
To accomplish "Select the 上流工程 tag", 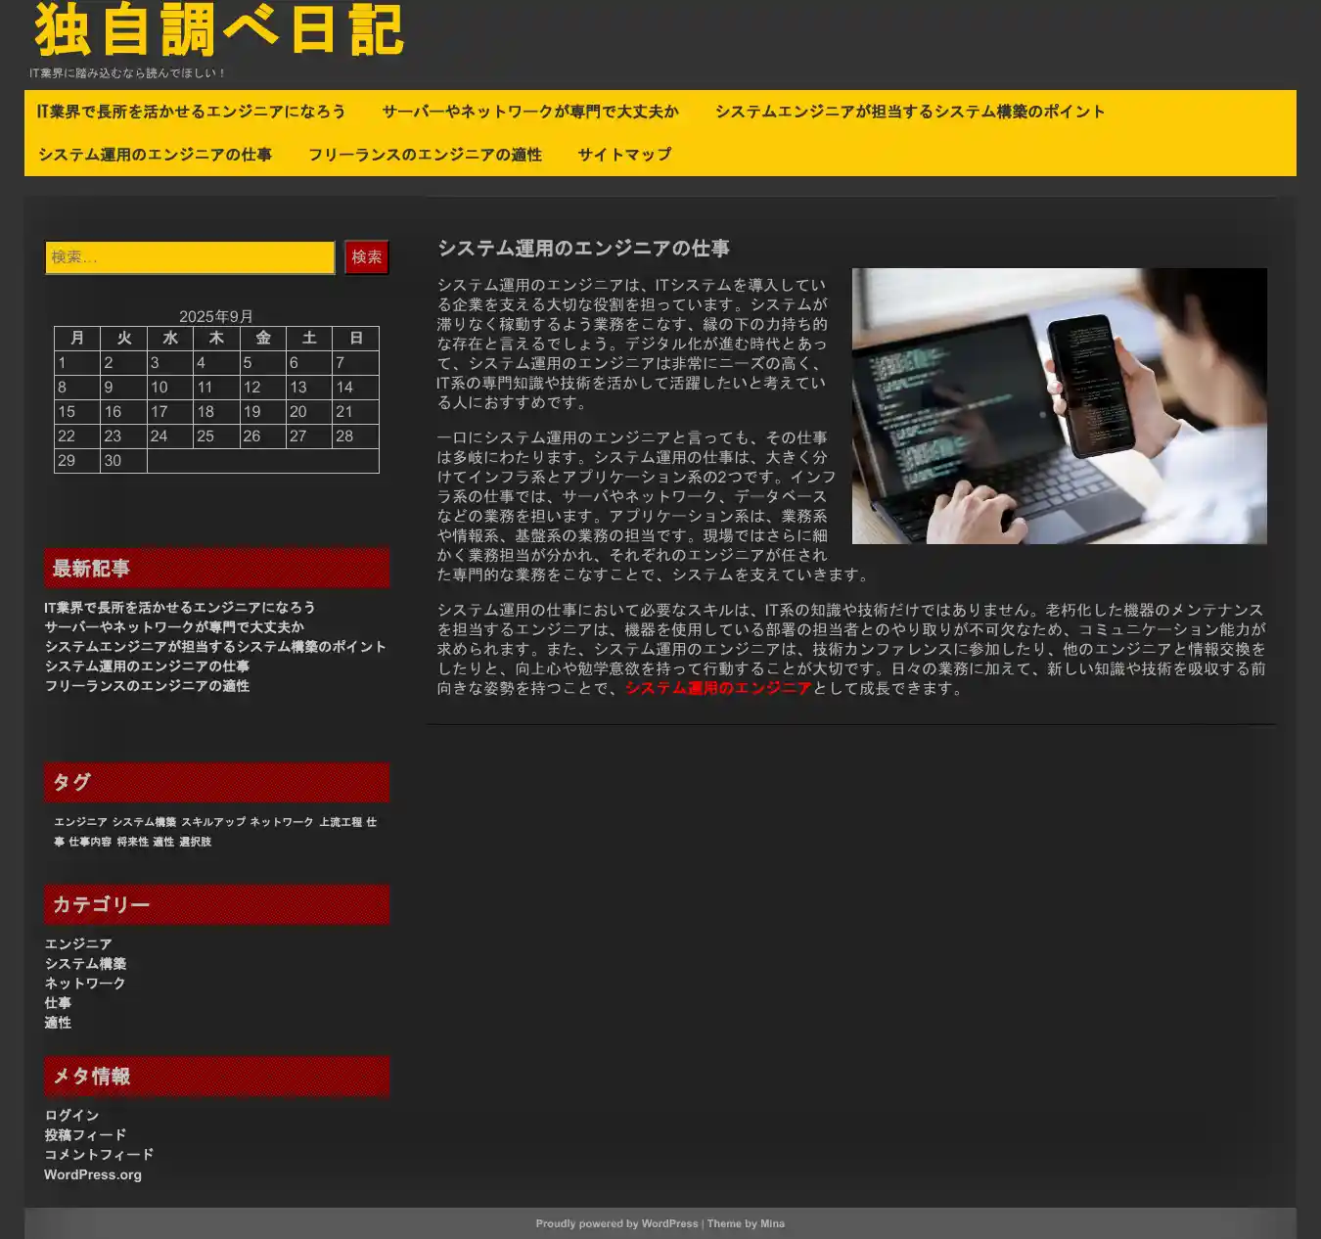I will point(340,822).
